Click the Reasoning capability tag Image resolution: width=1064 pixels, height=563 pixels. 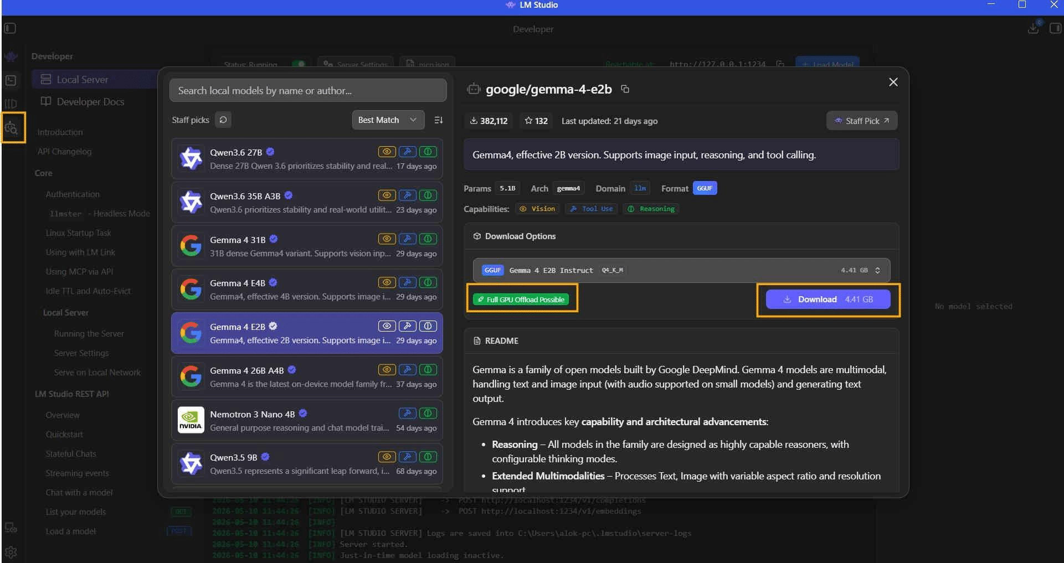(651, 209)
